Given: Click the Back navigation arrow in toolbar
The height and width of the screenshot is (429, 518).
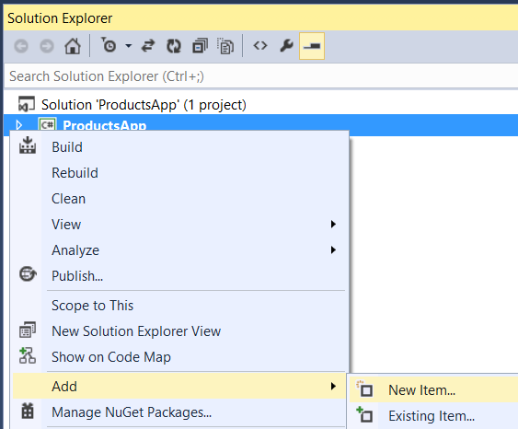Looking at the screenshot, I should point(21,46).
